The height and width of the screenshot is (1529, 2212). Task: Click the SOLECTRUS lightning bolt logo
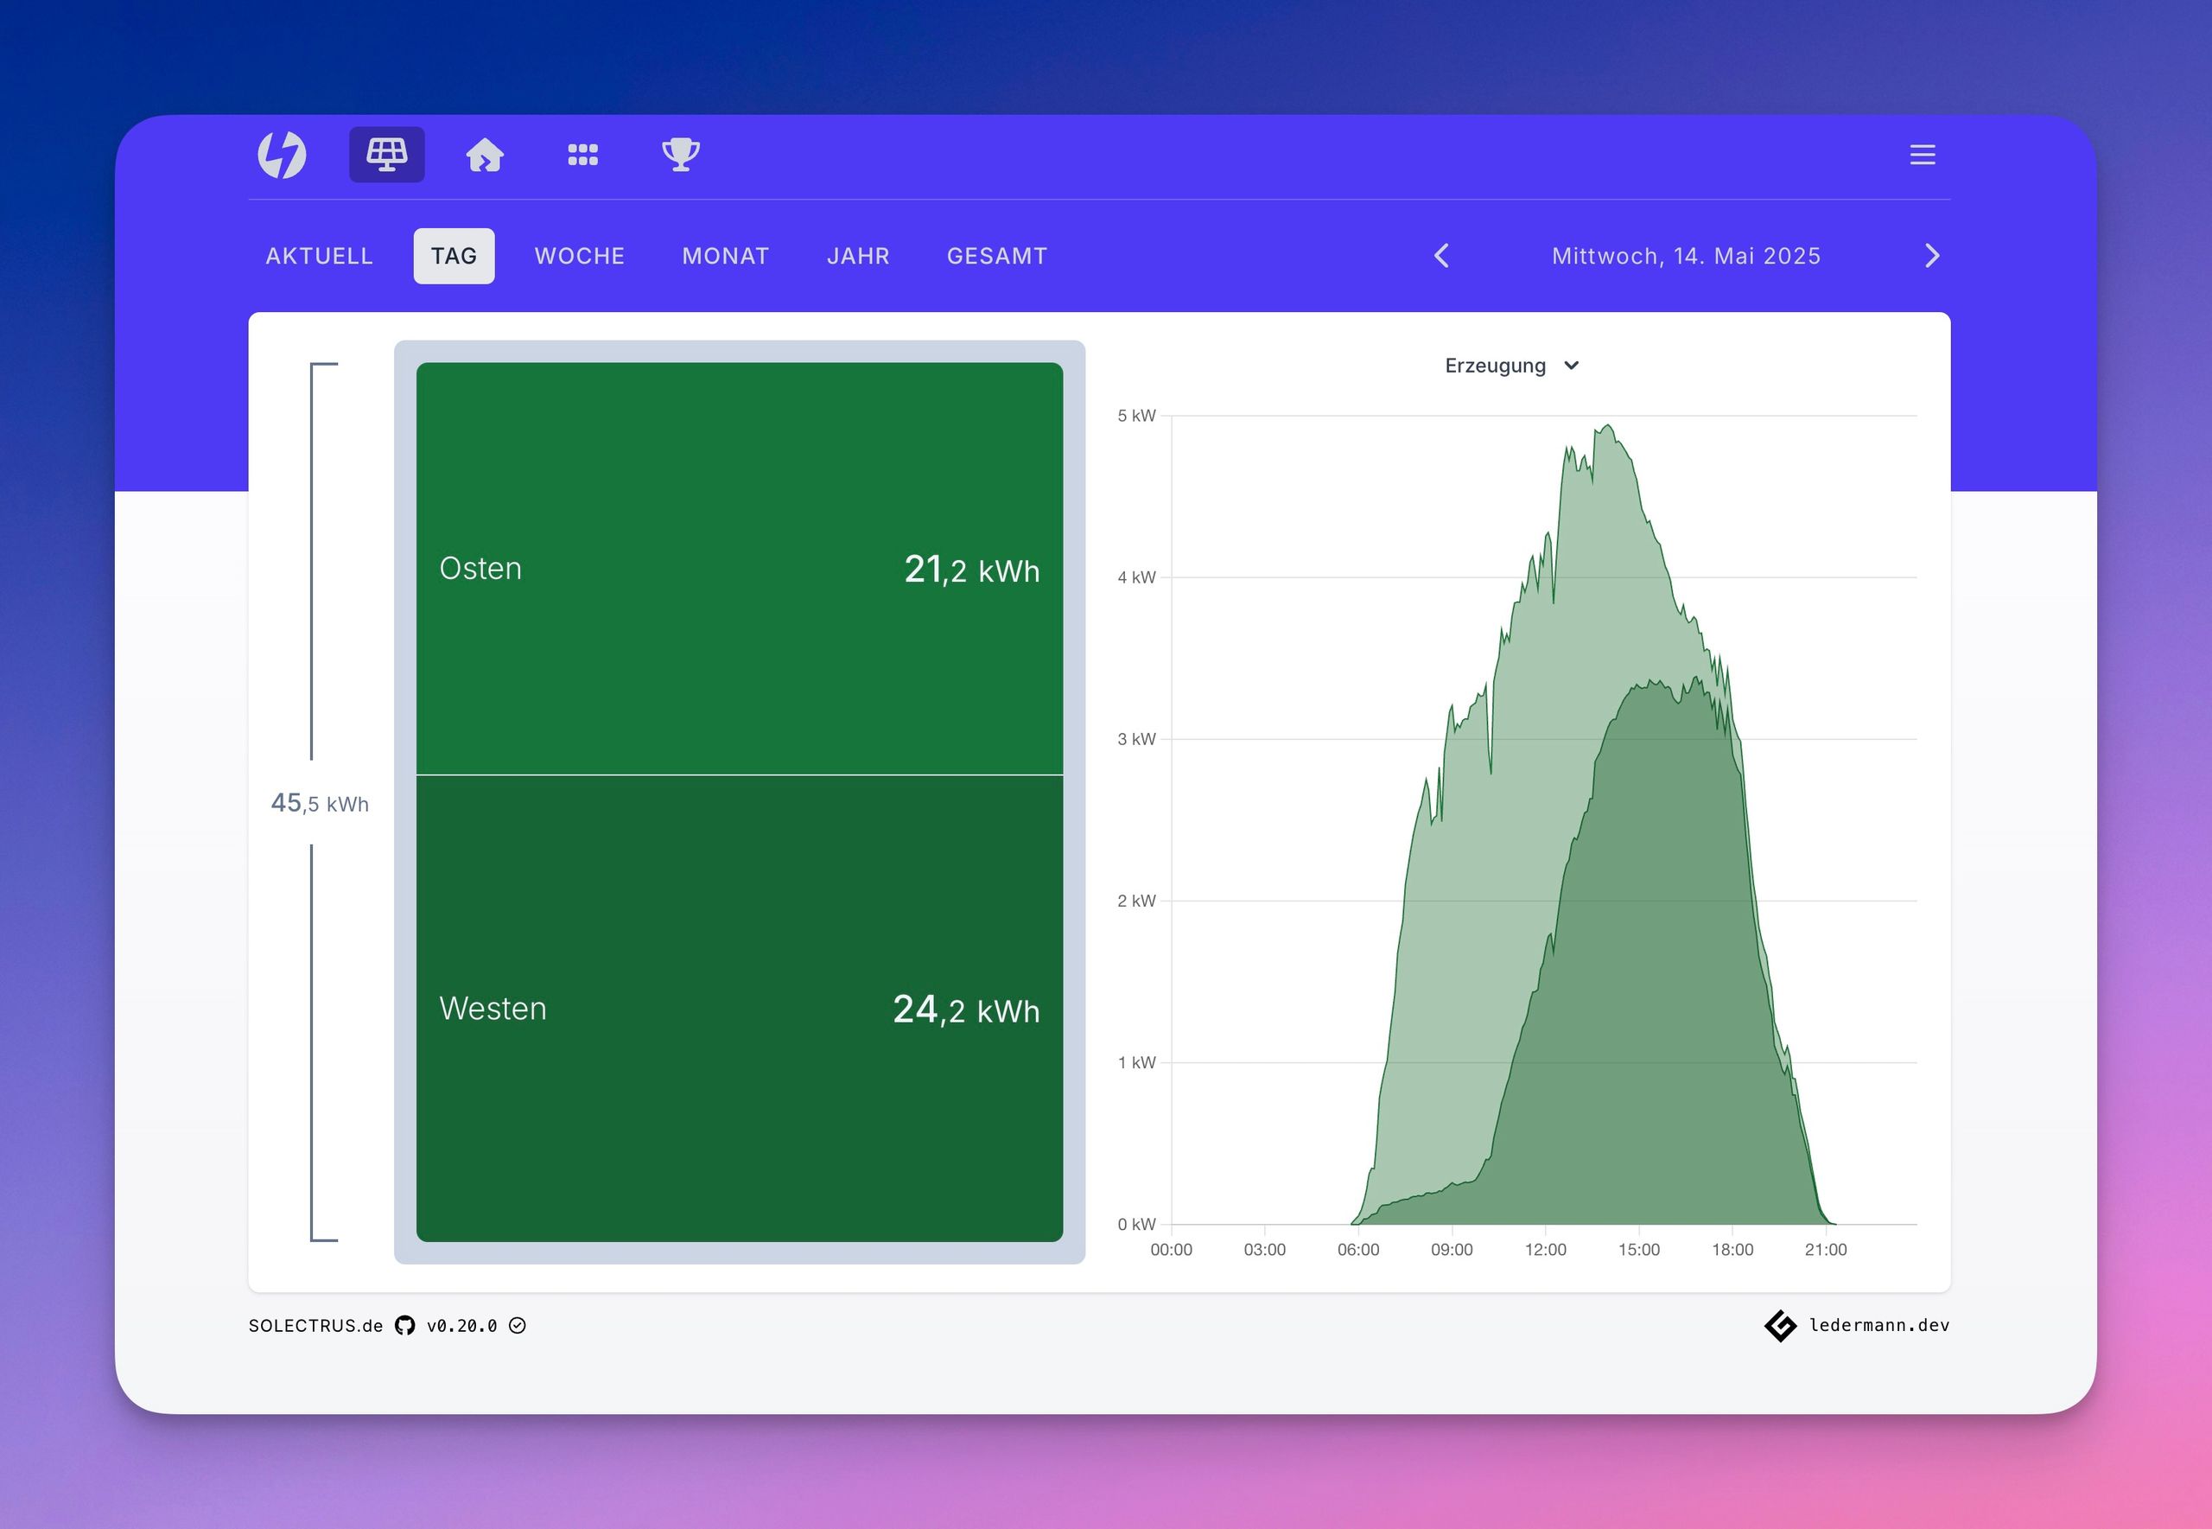coord(282,154)
